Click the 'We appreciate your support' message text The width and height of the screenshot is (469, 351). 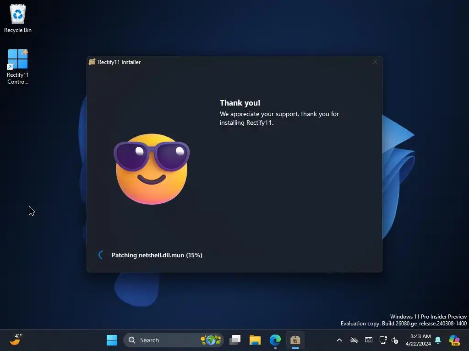(279, 118)
